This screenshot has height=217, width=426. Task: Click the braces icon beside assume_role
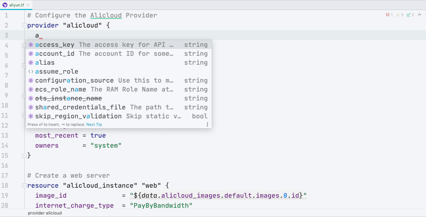click(x=31, y=71)
